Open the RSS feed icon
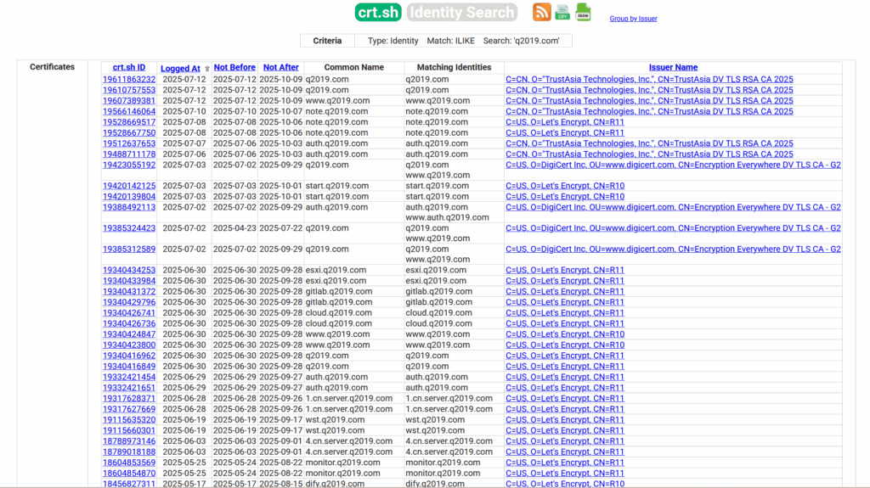Viewport: 870px width, 488px height. [x=541, y=13]
